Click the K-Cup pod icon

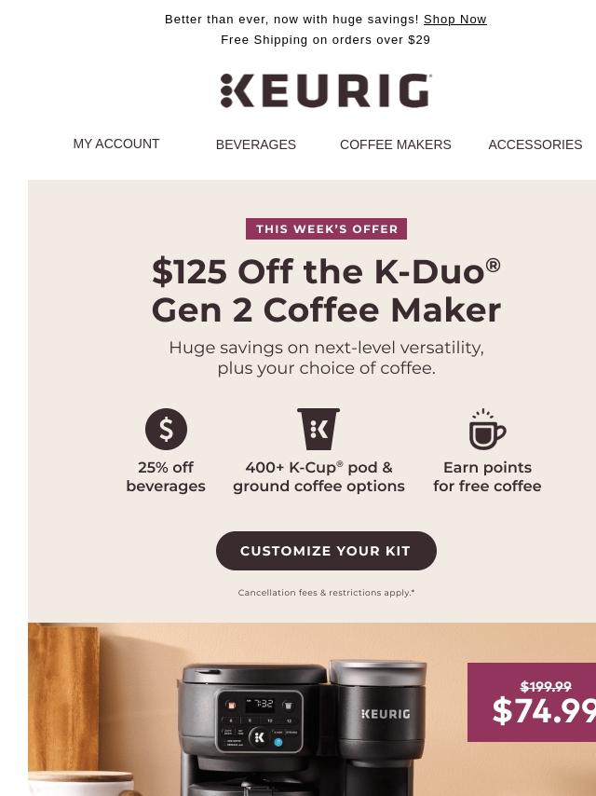[318, 429]
